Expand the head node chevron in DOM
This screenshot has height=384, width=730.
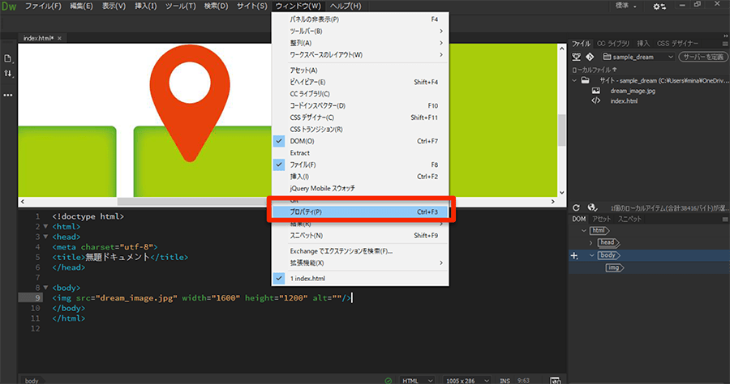tap(591, 243)
